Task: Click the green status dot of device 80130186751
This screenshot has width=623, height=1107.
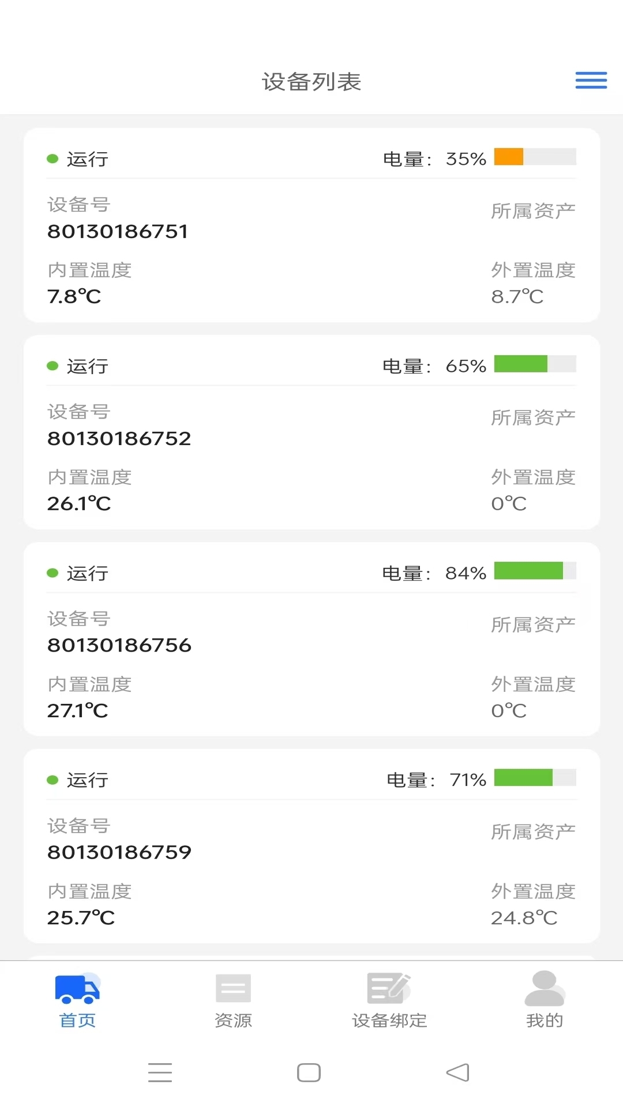Action: tap(52, 159)
